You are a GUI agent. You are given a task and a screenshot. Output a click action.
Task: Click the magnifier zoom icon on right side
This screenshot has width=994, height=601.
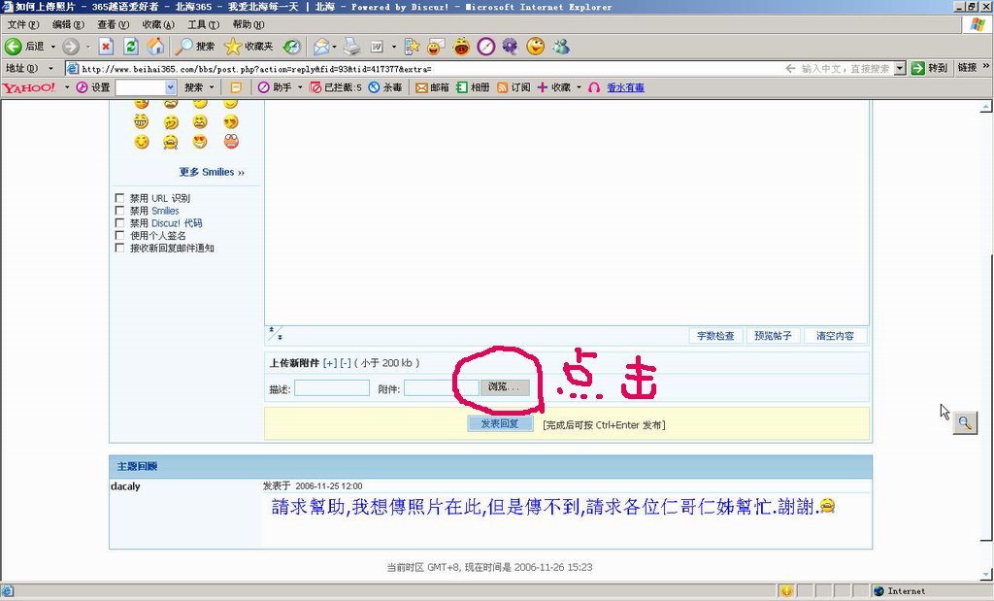[964, 422]
